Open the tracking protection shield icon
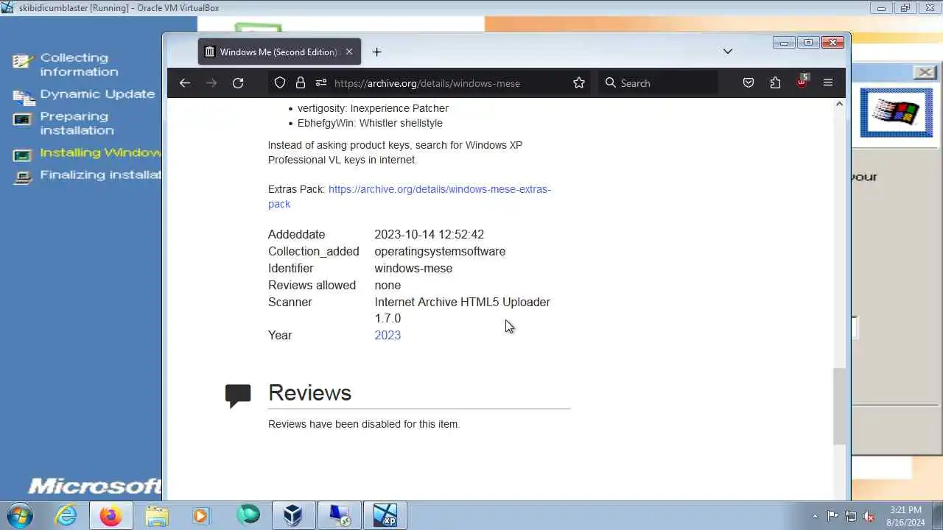This screenshot has width=943, height=530. (x=280, y=83)
